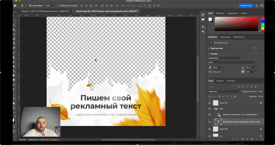This screenshot has width=275, height=145.
Task: Filter layers by type layer icon
Action: (247, 86)
